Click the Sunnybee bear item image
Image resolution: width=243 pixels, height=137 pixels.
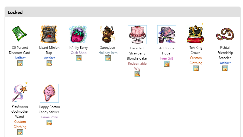pyautogui.click(x=108, y=34)
